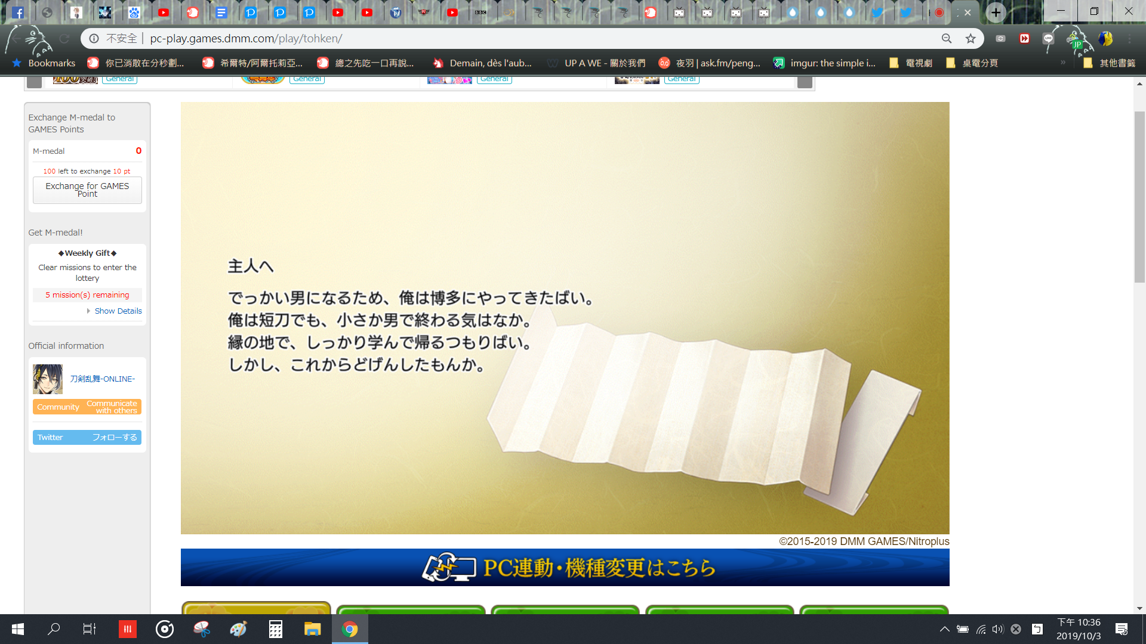Reload the current page
This screenshot has width=1146, height=644.
(64, 39)
